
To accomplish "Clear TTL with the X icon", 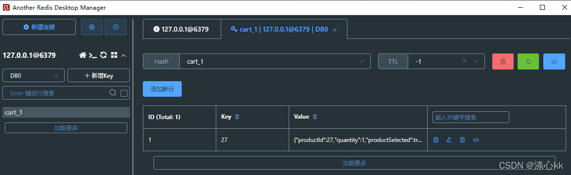I will (464, 61).
